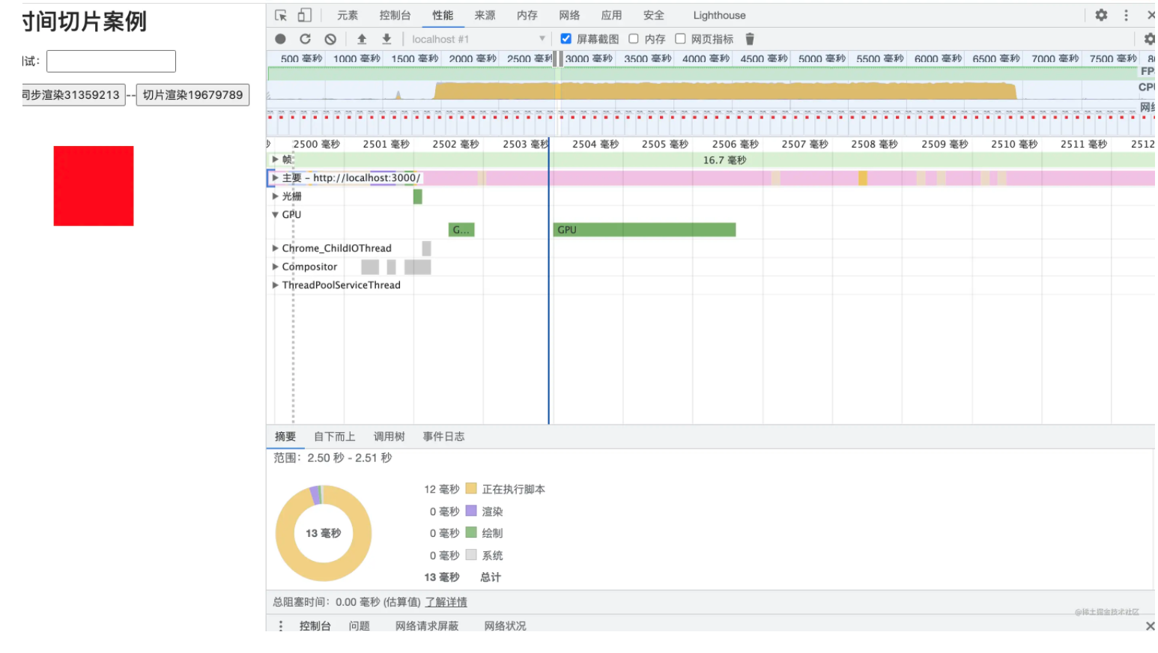The width and height of the screenshot is (1158, 653).
Task: Open the 了解详情 link
Action: (x=446, y=602)
